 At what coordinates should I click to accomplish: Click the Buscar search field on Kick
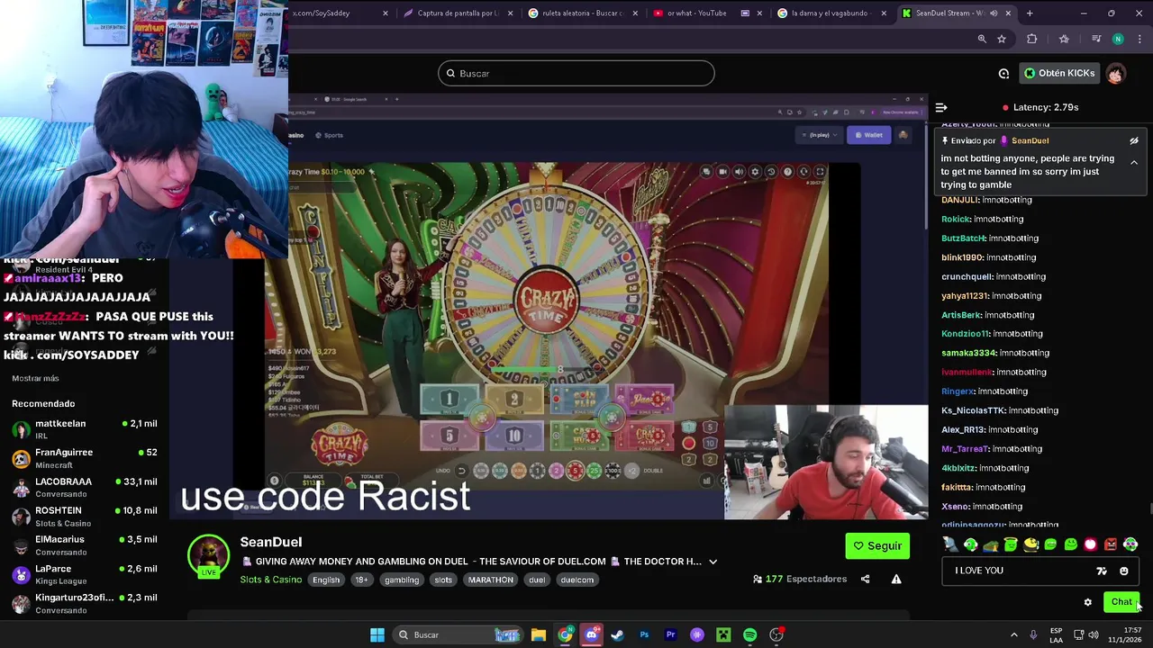[x=576, y=74]
